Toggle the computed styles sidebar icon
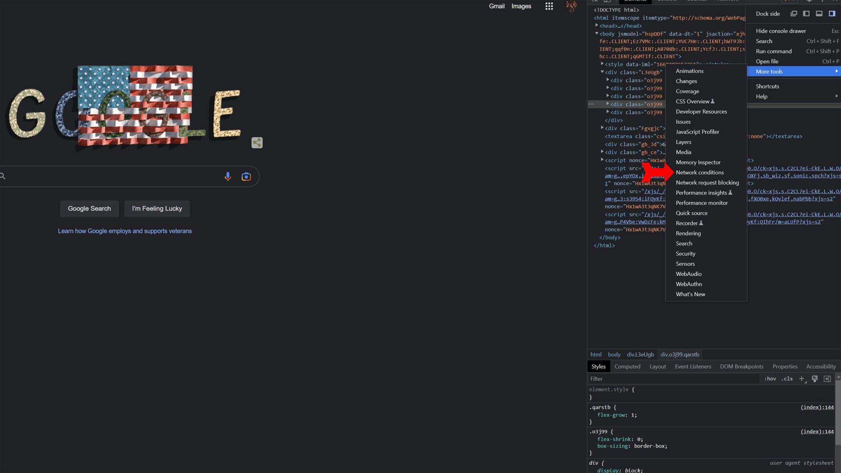Viewport: 841px width, 473px height. 827,379
